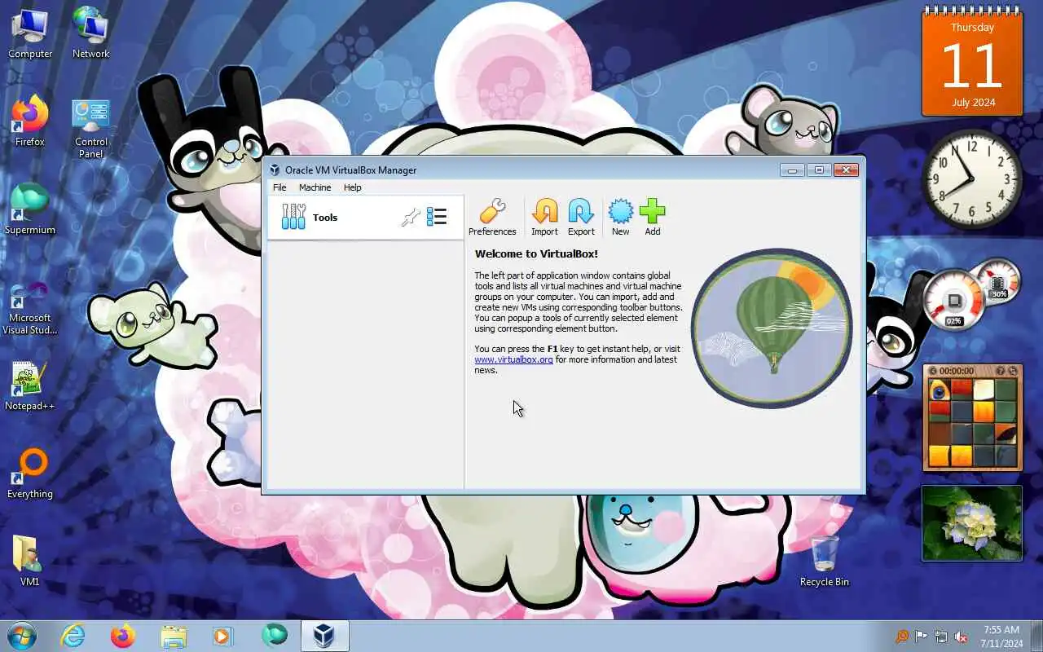Screen dimensions: 1043x652
Task: Click the VirtualBox taskbar button
Action: pyautogui.click(x=324, y=636)
